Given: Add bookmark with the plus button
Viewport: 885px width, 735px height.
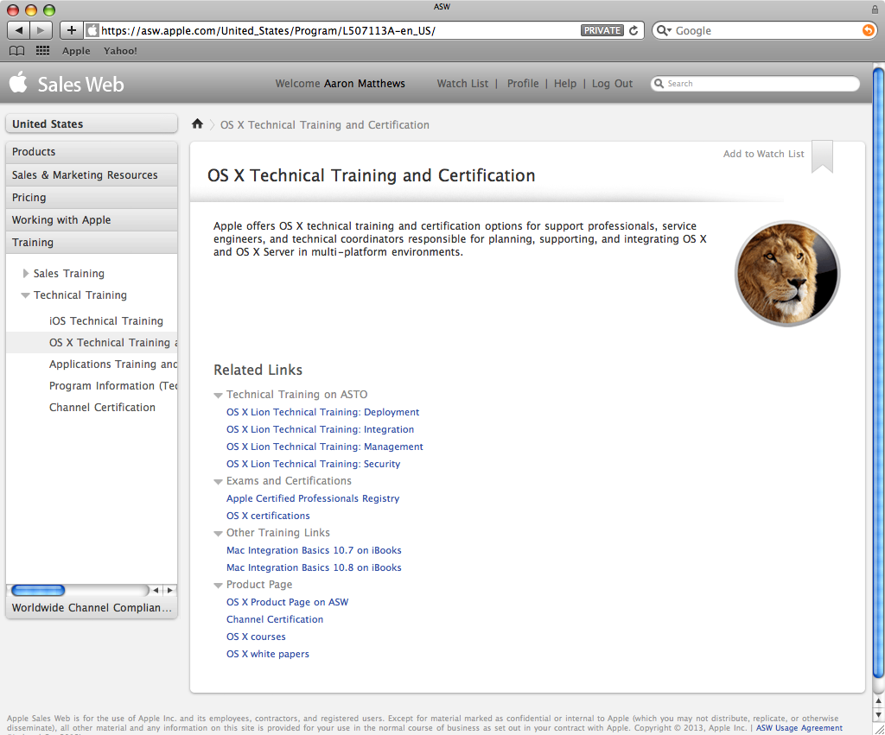Looking at the screenshot, I should pyautogui.click(x=71, y=30).
